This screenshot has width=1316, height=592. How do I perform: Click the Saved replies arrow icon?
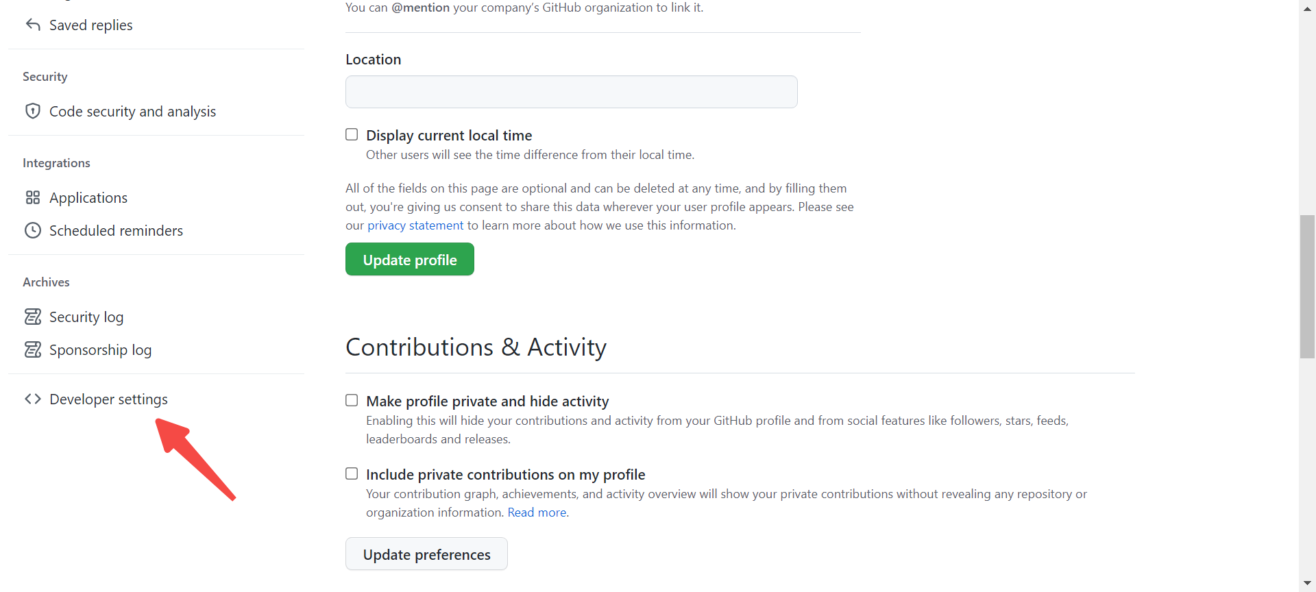pyautogui.click(x=33, y=25)
